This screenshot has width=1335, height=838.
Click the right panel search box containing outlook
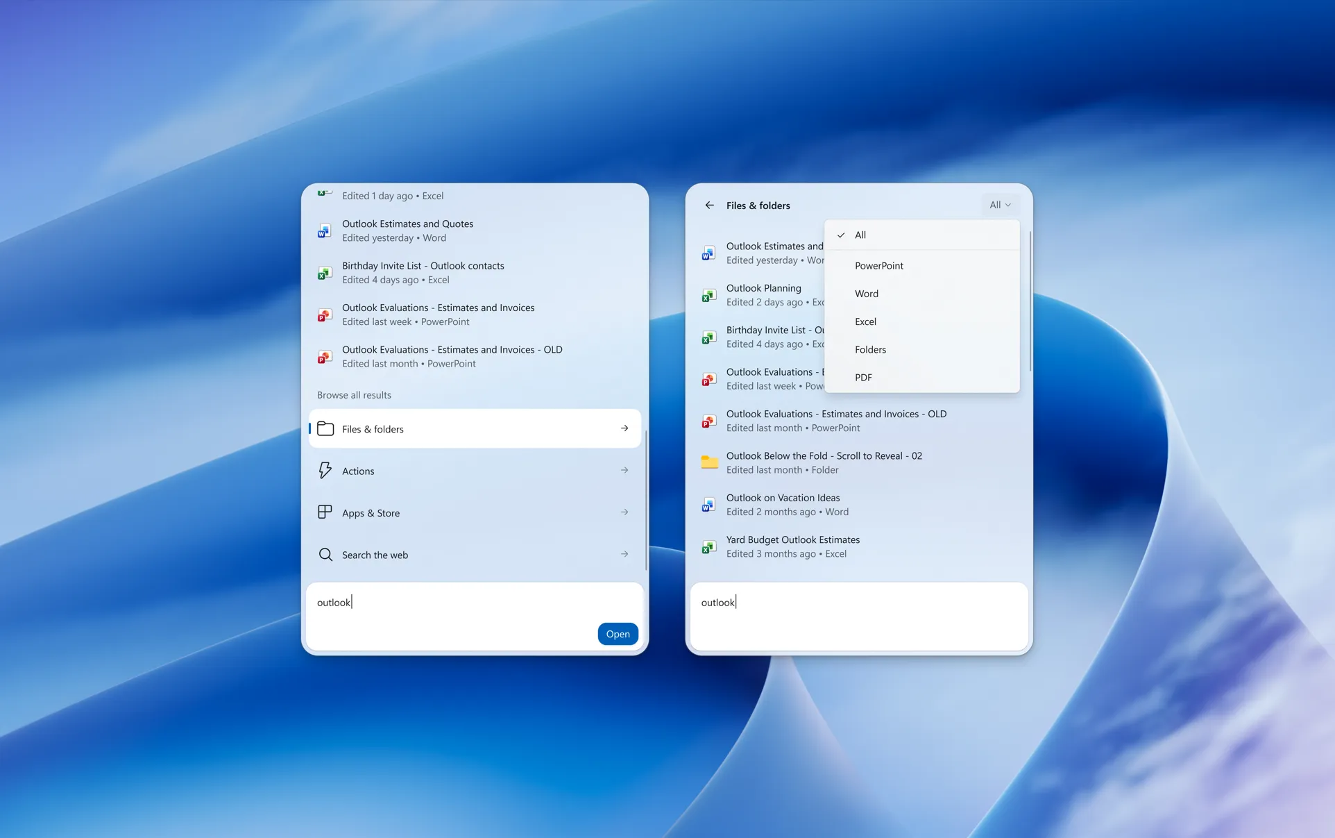point(859,616)
